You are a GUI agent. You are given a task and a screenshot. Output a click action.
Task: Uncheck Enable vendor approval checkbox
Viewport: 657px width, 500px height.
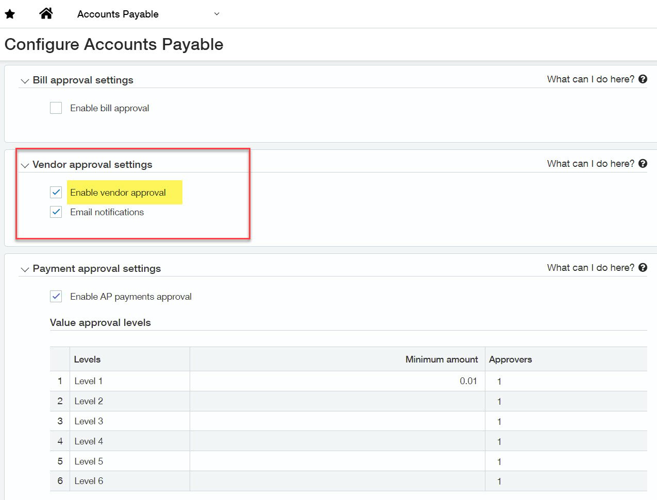click(56, 193)
